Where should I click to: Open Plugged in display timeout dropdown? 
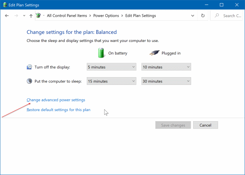[x=166, y=67]
